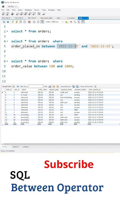Open the inspector (info) icon in main toolbar
This screenshot has height=214, width=120.
coord(13,14)
